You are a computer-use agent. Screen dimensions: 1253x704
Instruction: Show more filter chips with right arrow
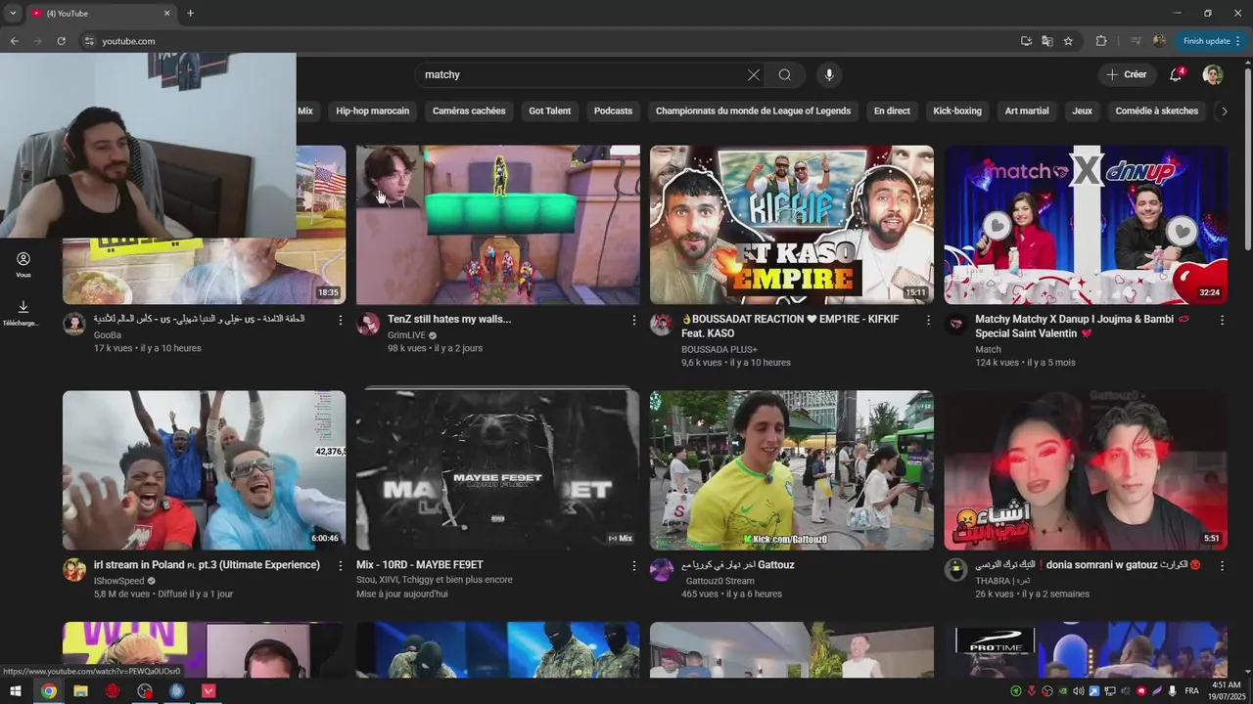click(1224, 111)
